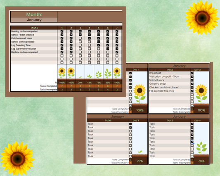Select the Tasks Completed label in weekly tracker
Viewport: 220px width, 176px height.
click(49, 86)
